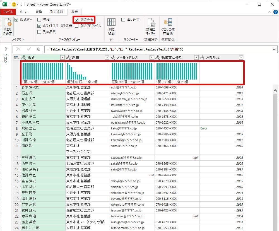
Task: Click the Excel app icon in title bar
Action: pyautogui.click(x=5, y=4)
